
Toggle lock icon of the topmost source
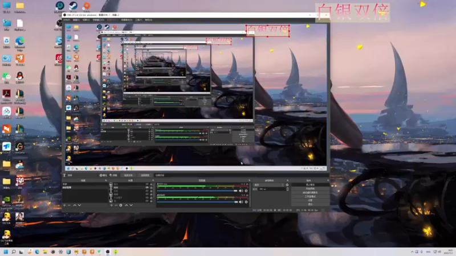coord(151,184)
